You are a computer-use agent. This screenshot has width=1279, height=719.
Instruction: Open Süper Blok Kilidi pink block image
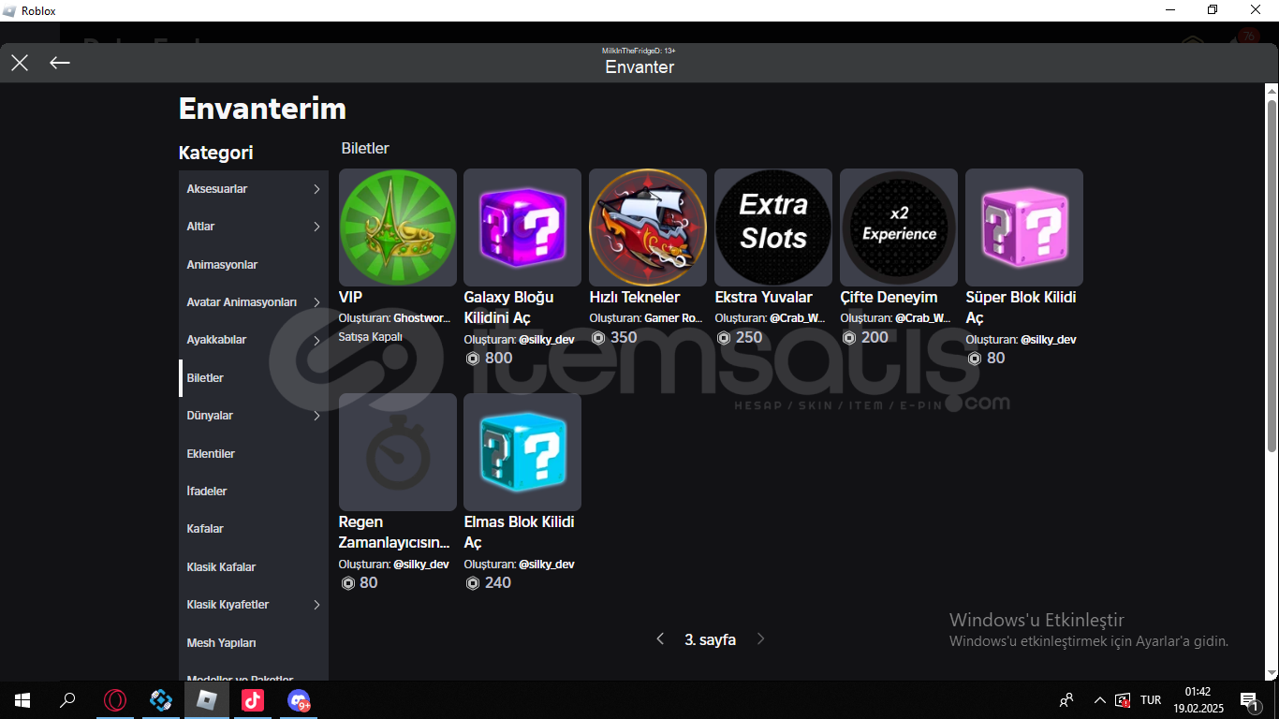point(1024,227)
